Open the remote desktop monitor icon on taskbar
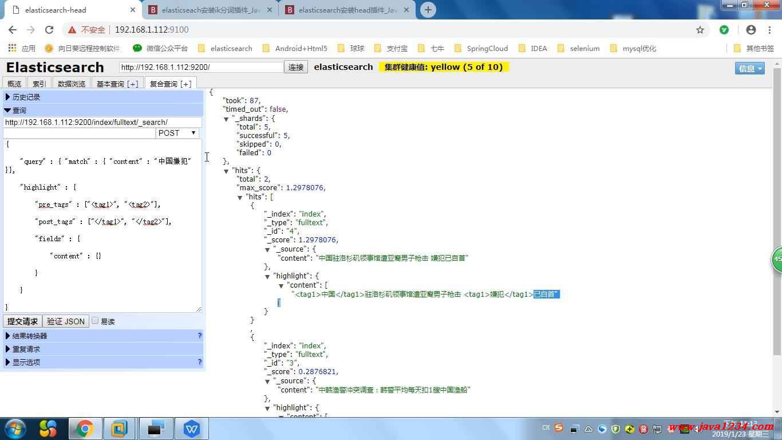The image size is (782, 440). coord(156,429)
